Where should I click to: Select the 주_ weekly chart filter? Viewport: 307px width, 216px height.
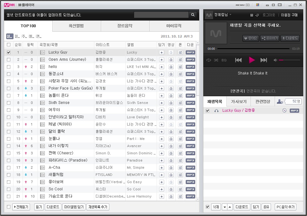[x=24, y=36]
